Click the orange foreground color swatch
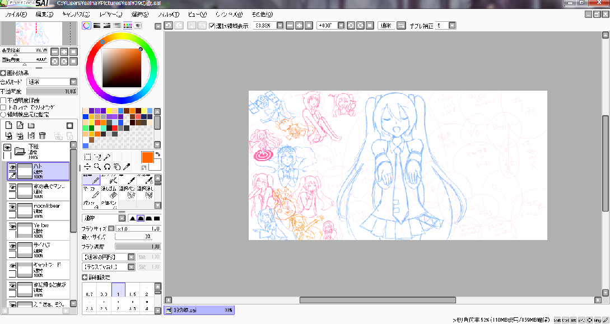This screenshot has height=324, width=610. (147, 157)
